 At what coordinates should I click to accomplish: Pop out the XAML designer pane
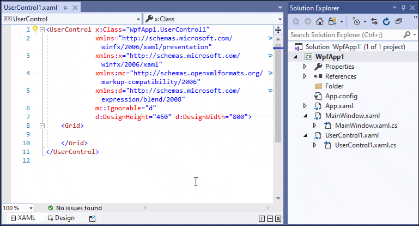tap(92, 218)
